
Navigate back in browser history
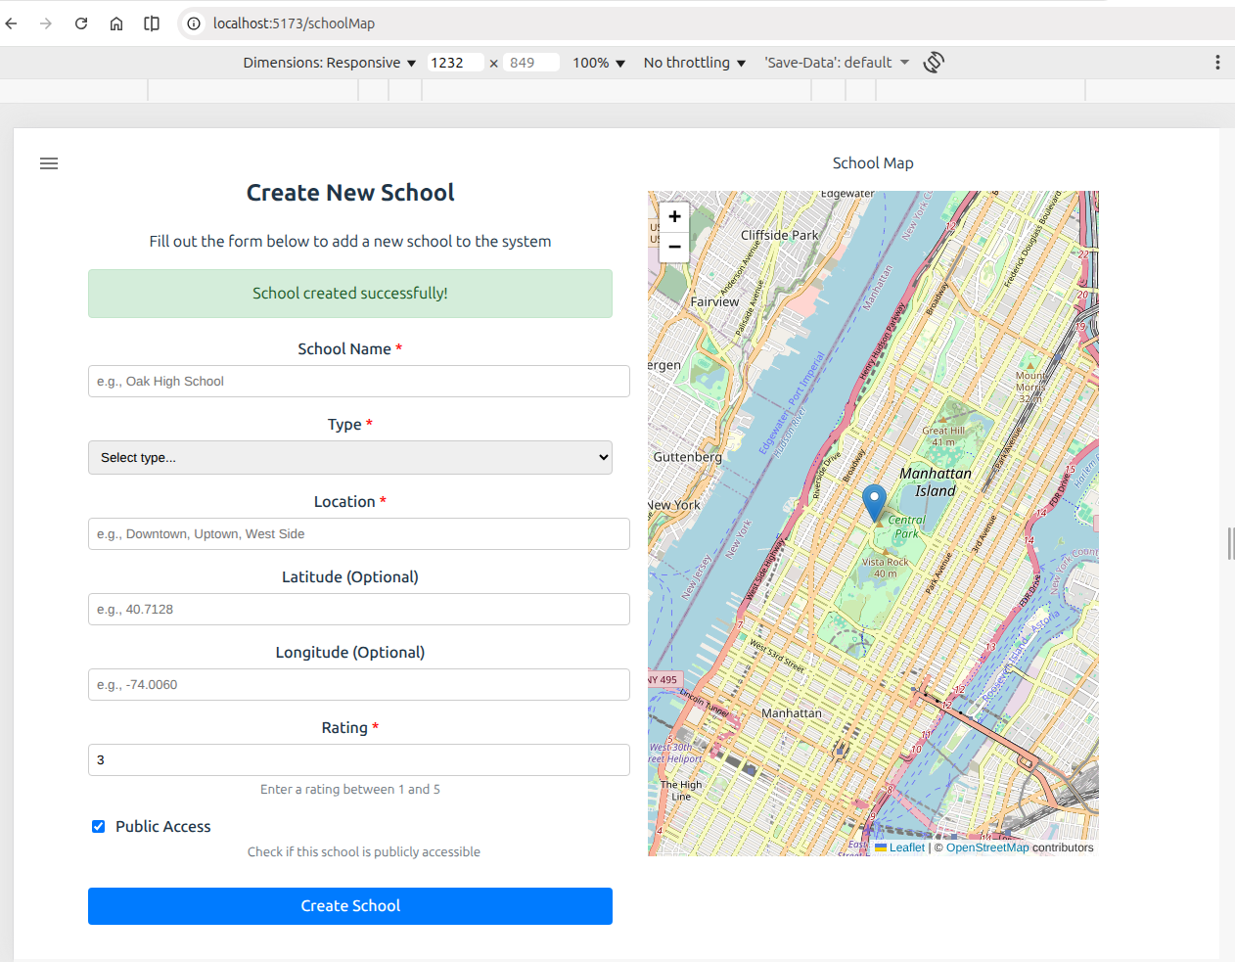click(x=12, y=23)
